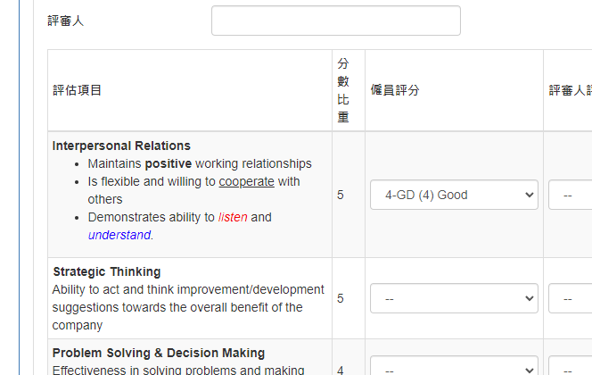Screen dimensions: 592x375
Task: Open reviewer rating dropdown for Interpersonal Relations
Action: 570,195
